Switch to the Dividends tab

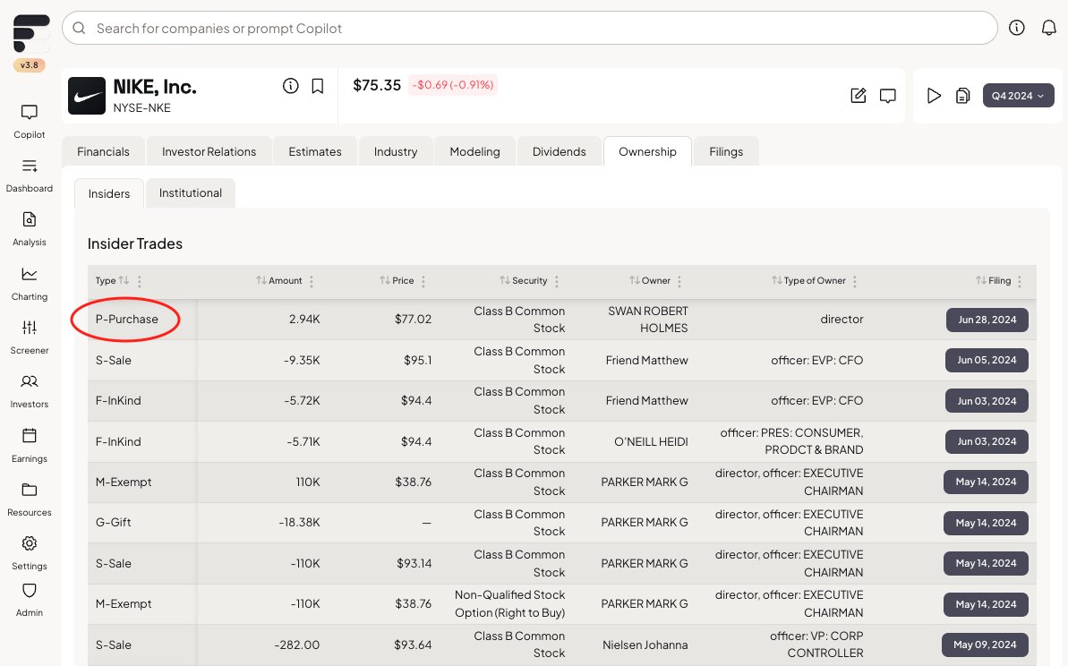[x=560, y=151]
